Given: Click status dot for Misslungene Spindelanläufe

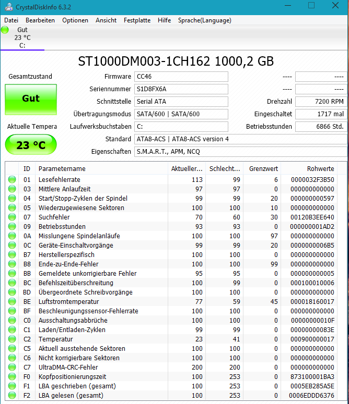Looking at the screenshot, I should tap(12, 236).
